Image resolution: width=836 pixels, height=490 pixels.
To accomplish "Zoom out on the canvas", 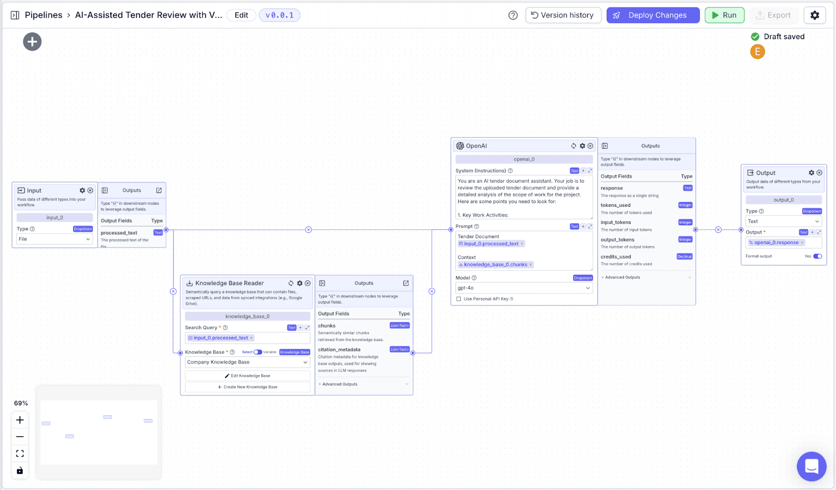I will coord(20,437).
